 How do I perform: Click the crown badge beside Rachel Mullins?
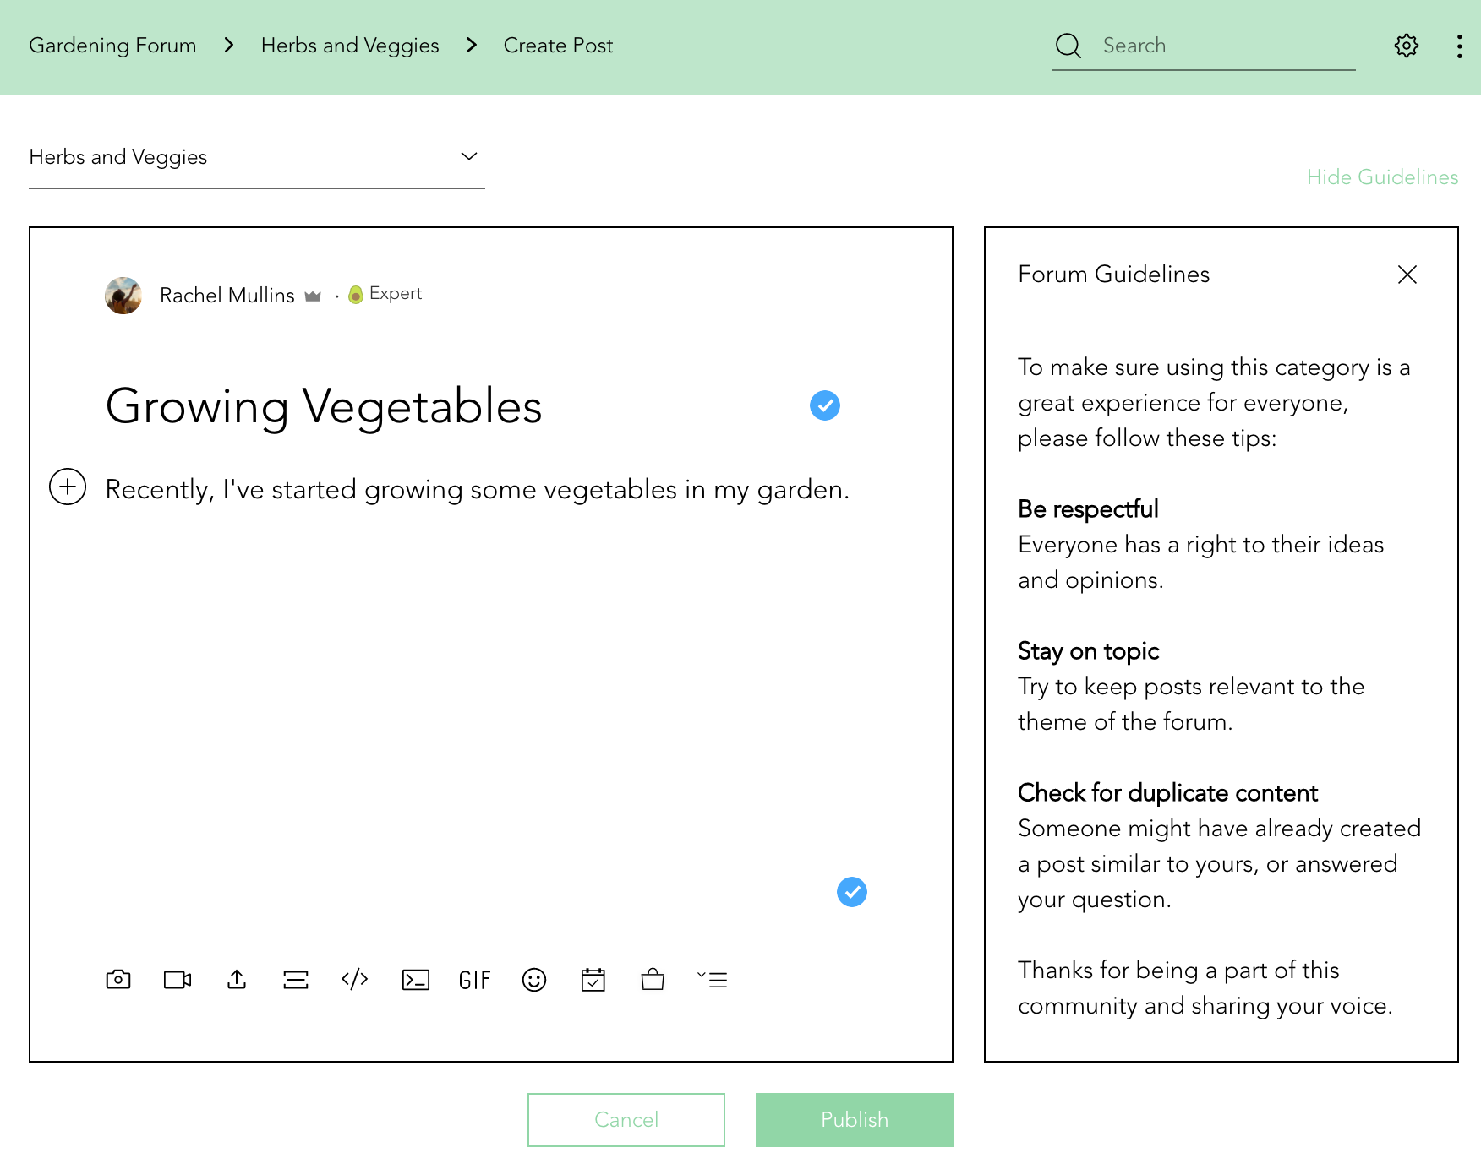tap(313, 296)
